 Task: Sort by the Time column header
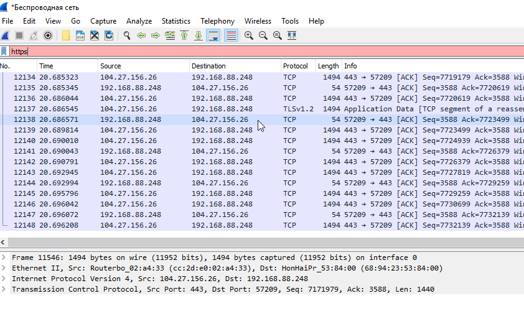pos(67,66)
